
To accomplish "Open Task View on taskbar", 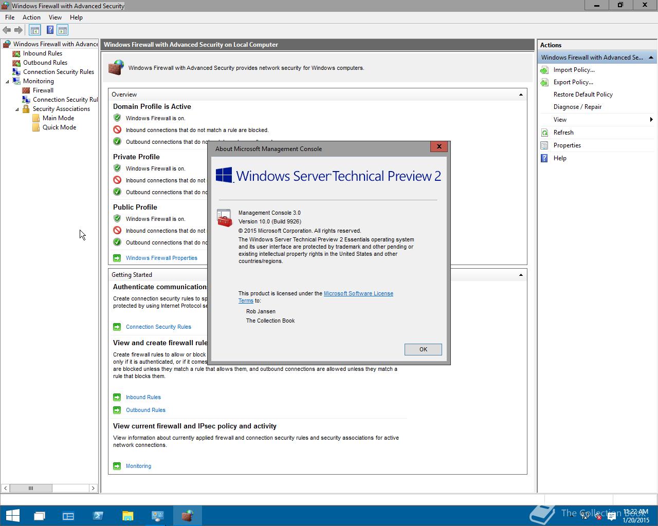I will pyautogui.click(x=40, y=516).
